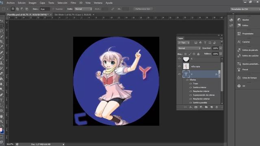This screenshot has height=146, width=260.
Task: Add a layer mask from Capas footer
Action: [x=196, y=107]
